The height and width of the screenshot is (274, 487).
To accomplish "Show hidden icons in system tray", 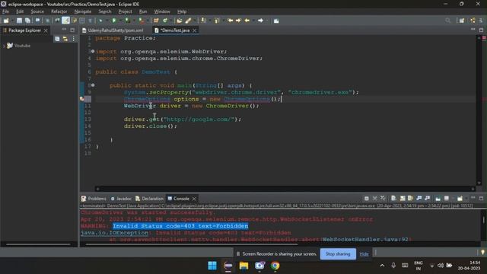I will click(x=382, y=266).
